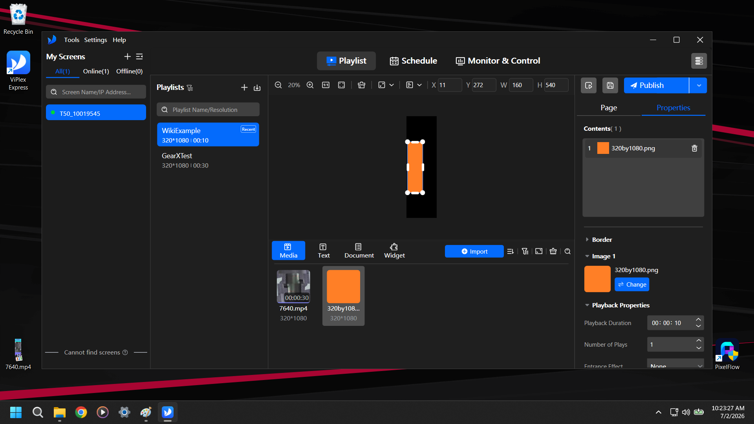Click help icon next to Cannot find screens
Screen dimensions: 754x424
125,352
